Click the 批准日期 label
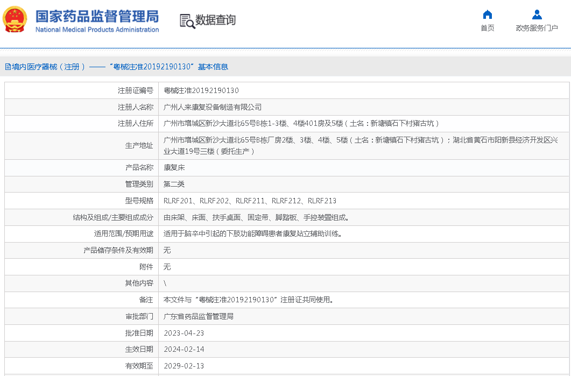 [139, 333]
